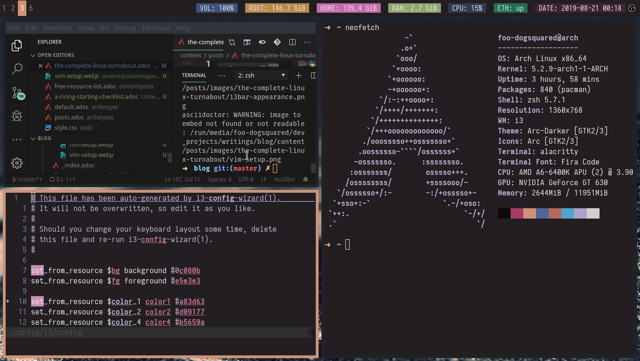Viewport: 640px width, 361px height.
Task: Click the VOL: 100% block in i3 bar
Action: [x=217, y=8]
